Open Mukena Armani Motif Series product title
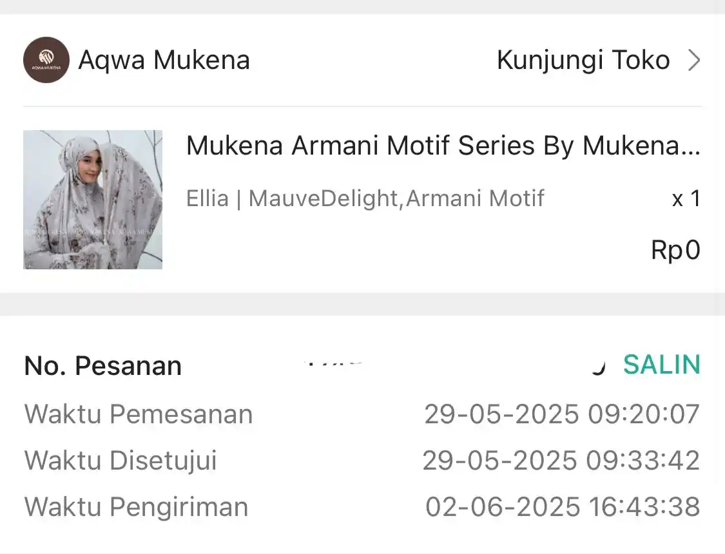The image size is (725, 554). 443,146
